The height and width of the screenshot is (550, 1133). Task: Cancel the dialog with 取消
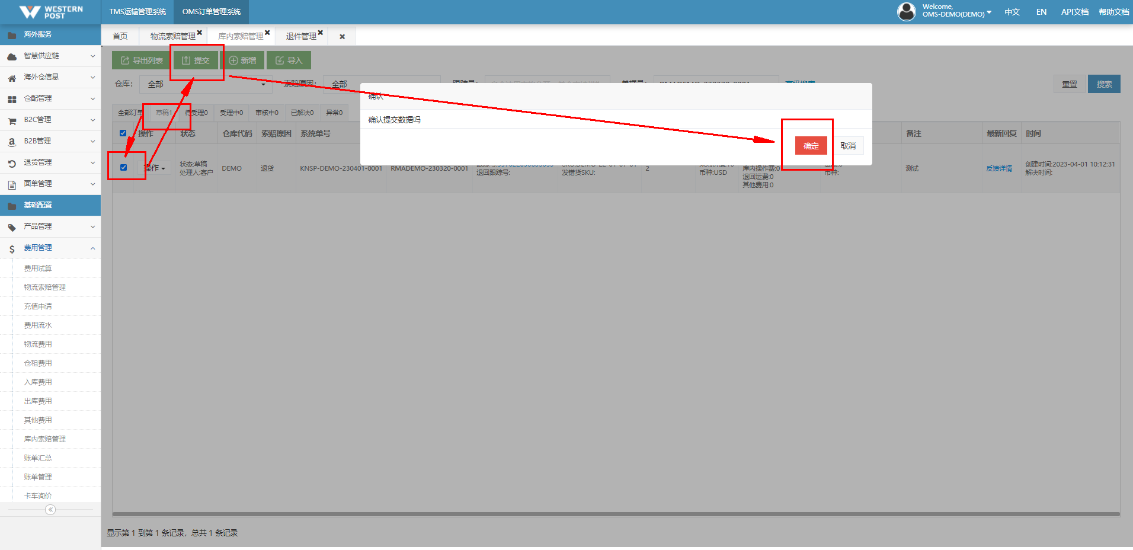point(848,146)
